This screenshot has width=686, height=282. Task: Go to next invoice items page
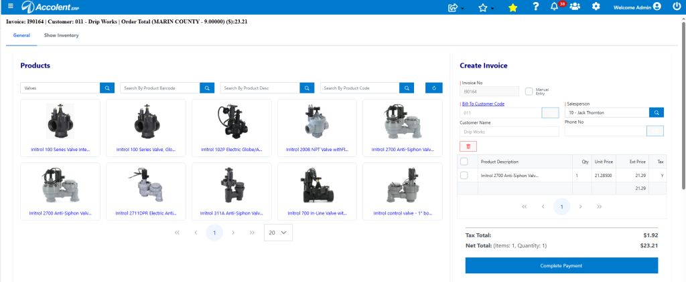(581, 206)
